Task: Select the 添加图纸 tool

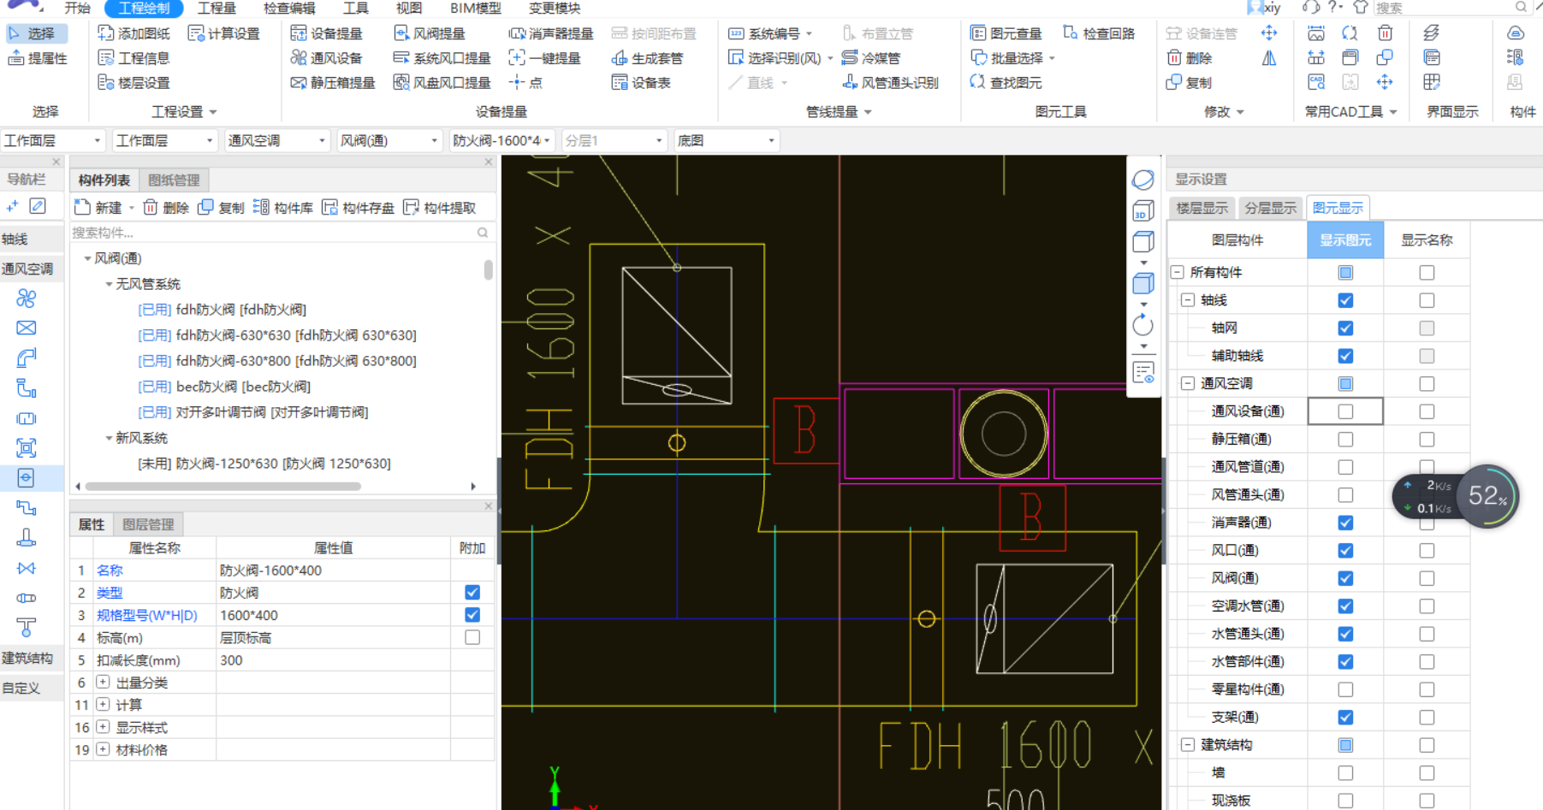Action: click(x=133, y=33)
